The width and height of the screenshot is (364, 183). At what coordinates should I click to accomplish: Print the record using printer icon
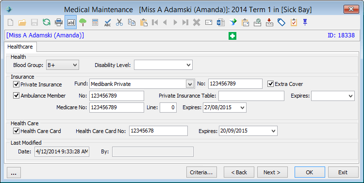click(59, 22)
